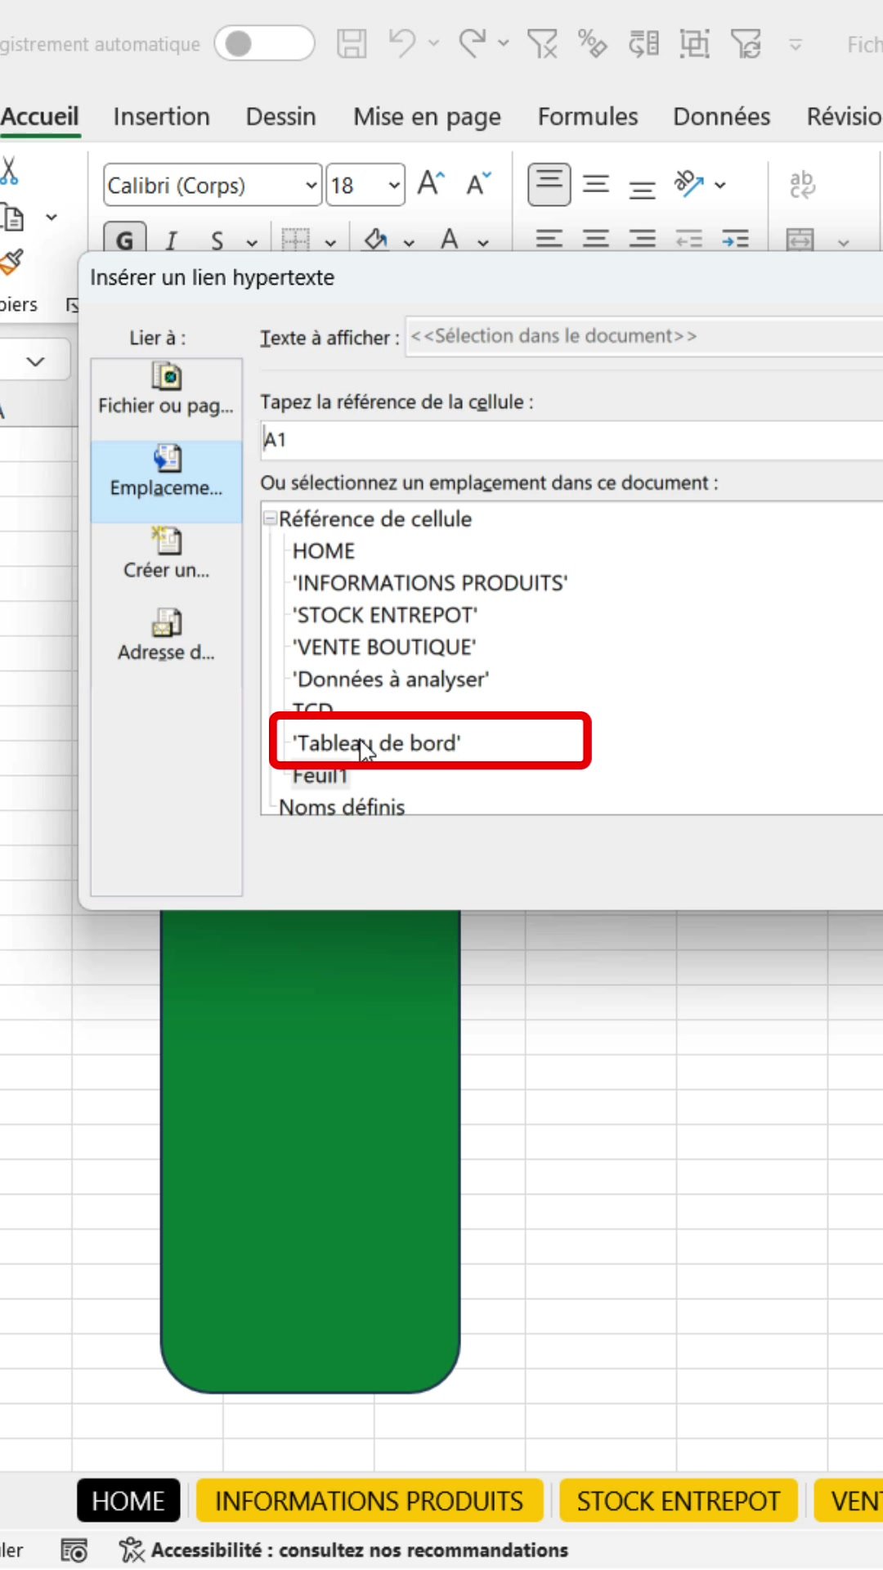Image resolution: width=883 pixels, height=1570 pixels.
Task: Decrease font size with the small A icon
Action: 479,183
